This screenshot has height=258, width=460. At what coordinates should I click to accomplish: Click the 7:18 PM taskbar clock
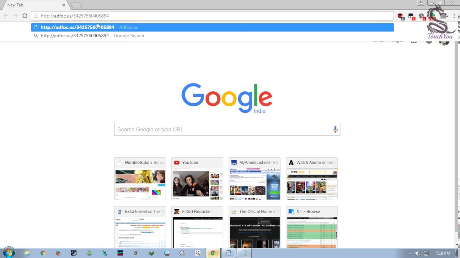[443, 253]
